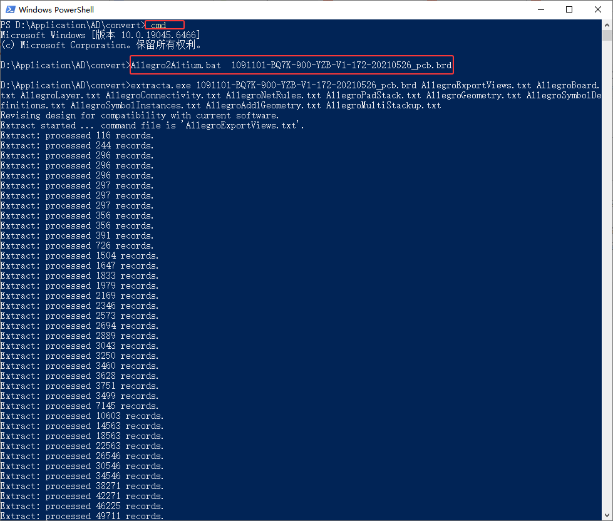The height and width of the screenshot is (521, 613).
Task: Click the 'processed 42271 records' line
Action: [82, 497]
